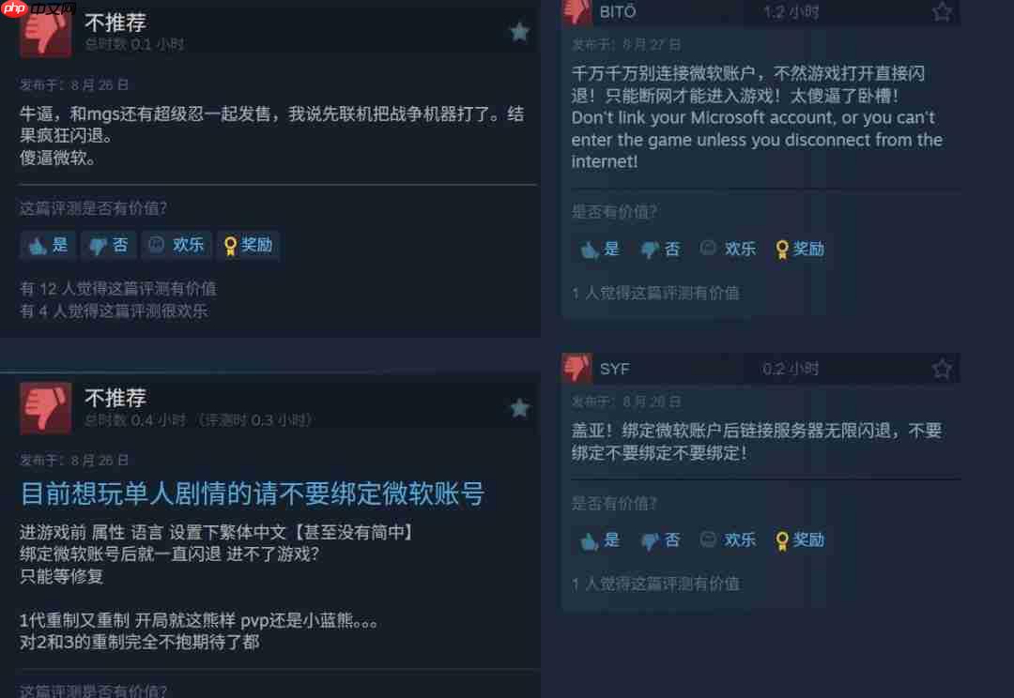Vote 是 on the first 不推荐 review
1014x698 pixels.
tap(48, 245)
